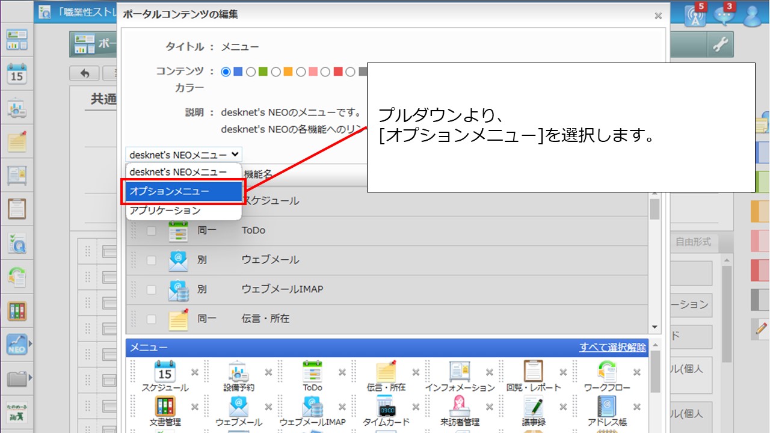Select the red content color swatch

(338, 72)
